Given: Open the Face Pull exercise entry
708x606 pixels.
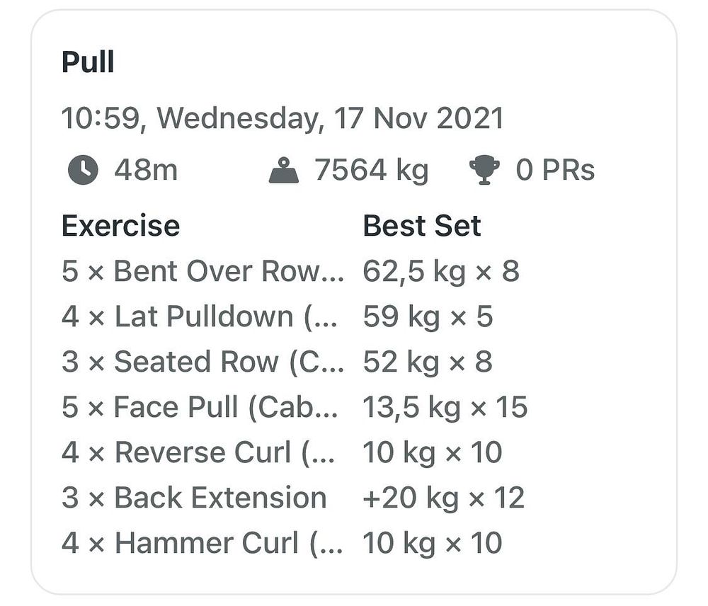Looking at the screenshot, I should click(x=200, y=407).
